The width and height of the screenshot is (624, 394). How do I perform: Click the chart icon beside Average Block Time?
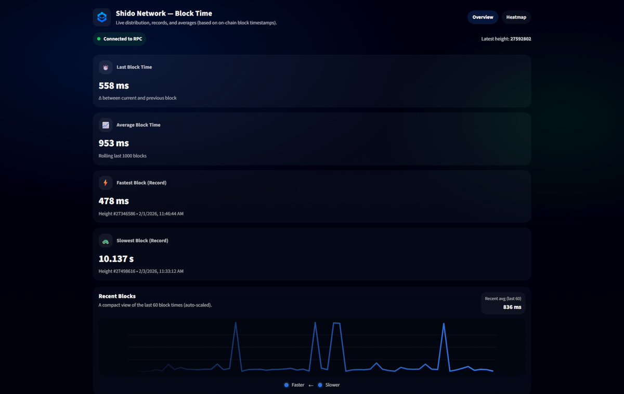105,125
